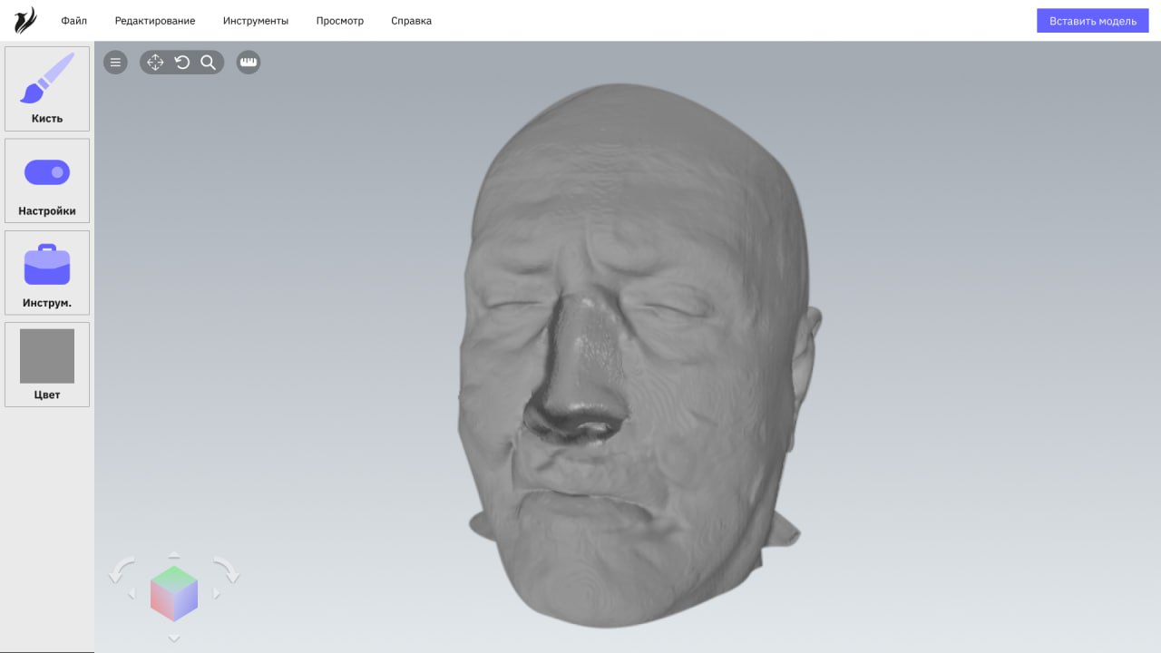Click the Вставить модель button
The height and width of the screenshot is (653, 1161).
pos(1093,21)
